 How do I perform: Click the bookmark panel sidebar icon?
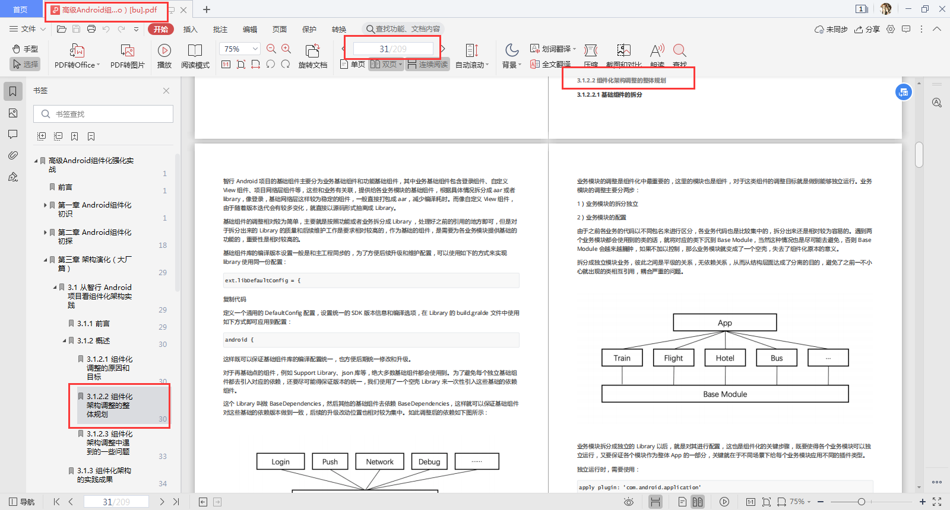[x=13, y=91]
